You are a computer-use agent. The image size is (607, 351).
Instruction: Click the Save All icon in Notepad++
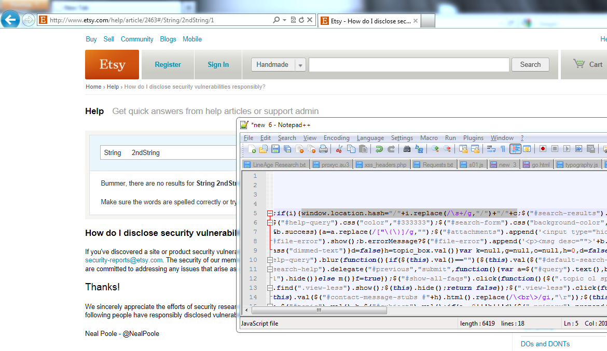287,149
